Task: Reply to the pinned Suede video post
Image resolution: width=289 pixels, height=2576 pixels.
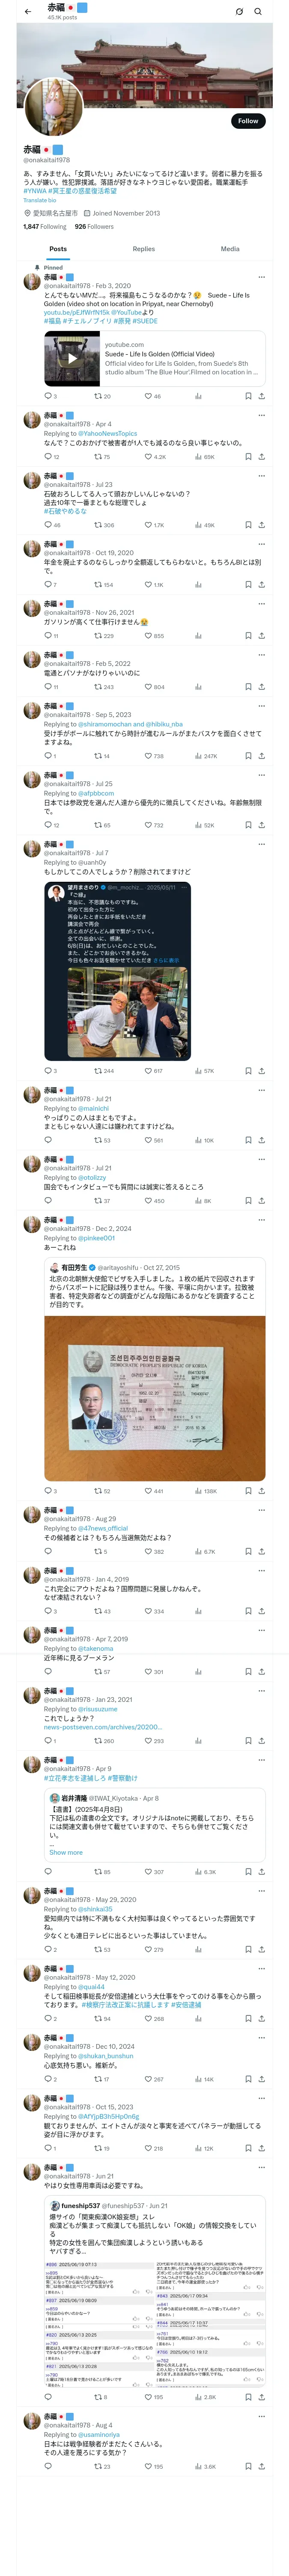Action: click(x=47, y=396)
